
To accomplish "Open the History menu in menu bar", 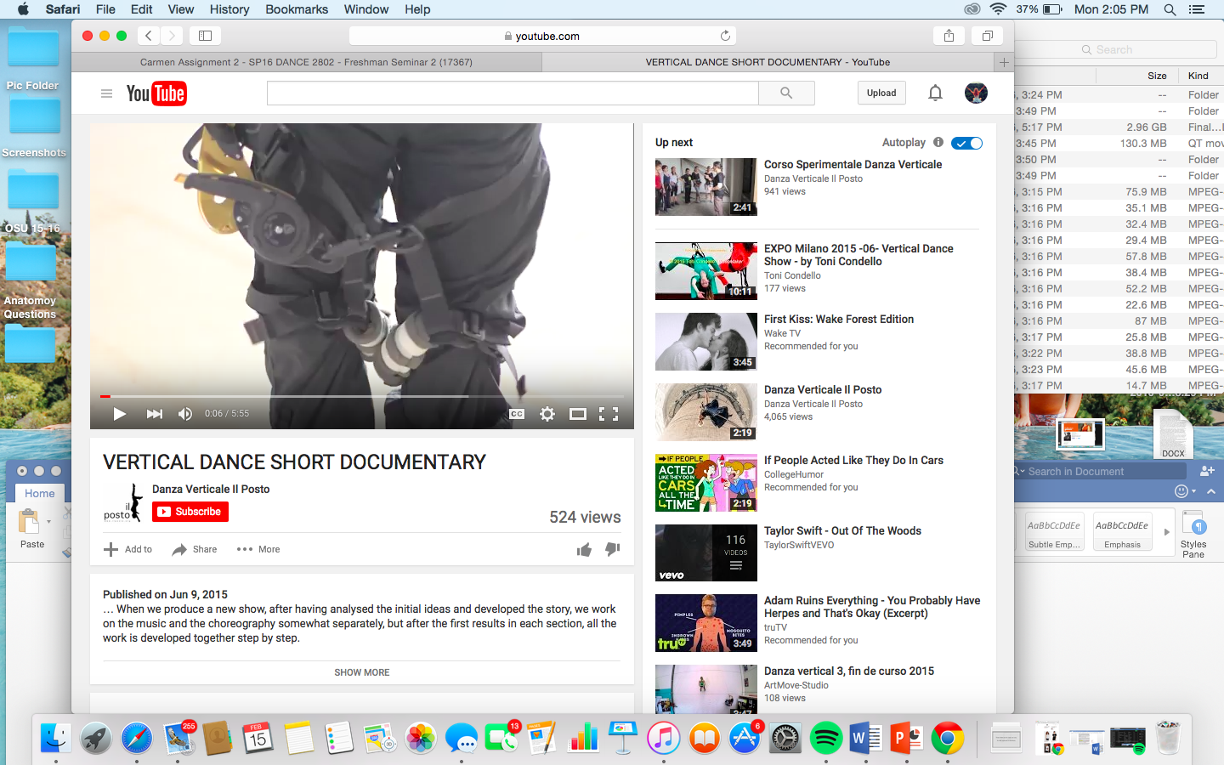I will click(229, 9).
